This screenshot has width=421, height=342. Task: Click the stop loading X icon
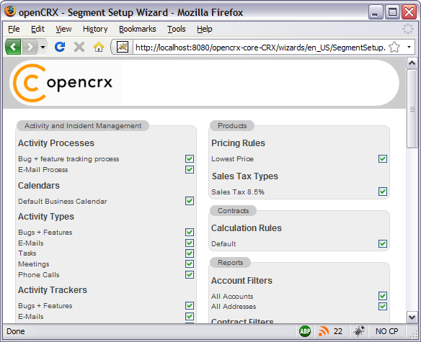(79, 47)
